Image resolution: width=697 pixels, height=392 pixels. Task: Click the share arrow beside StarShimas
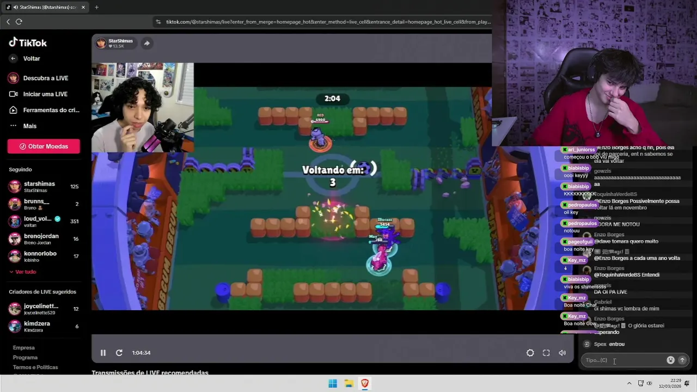tap(146, 43)
